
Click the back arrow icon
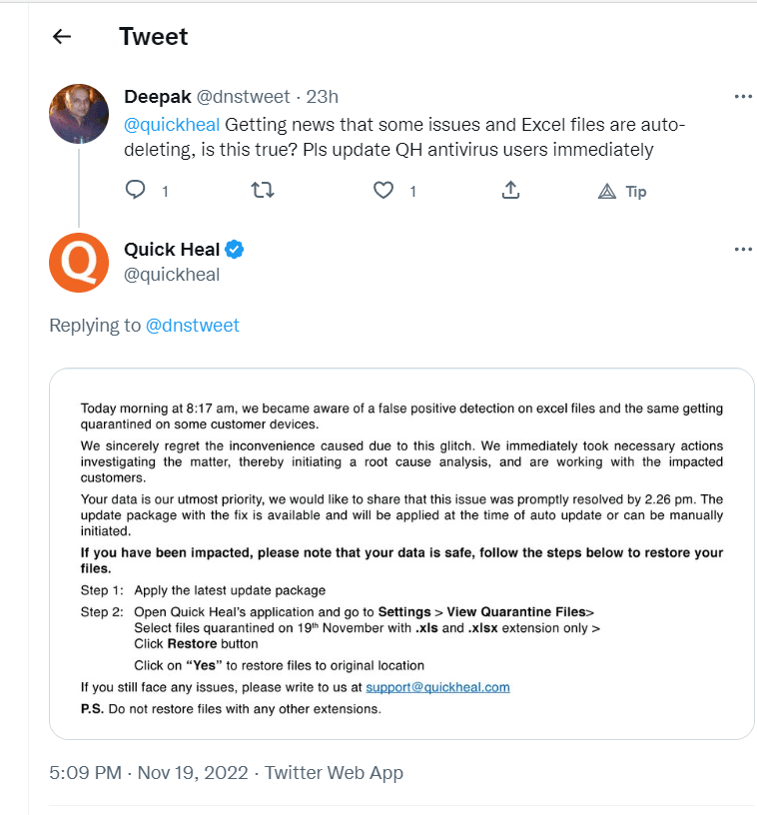(x=62, y=37)
